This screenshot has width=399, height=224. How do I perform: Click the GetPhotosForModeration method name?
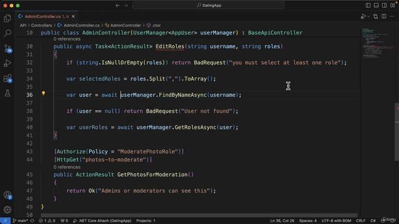pyautogui.click(x=152, y=175)
